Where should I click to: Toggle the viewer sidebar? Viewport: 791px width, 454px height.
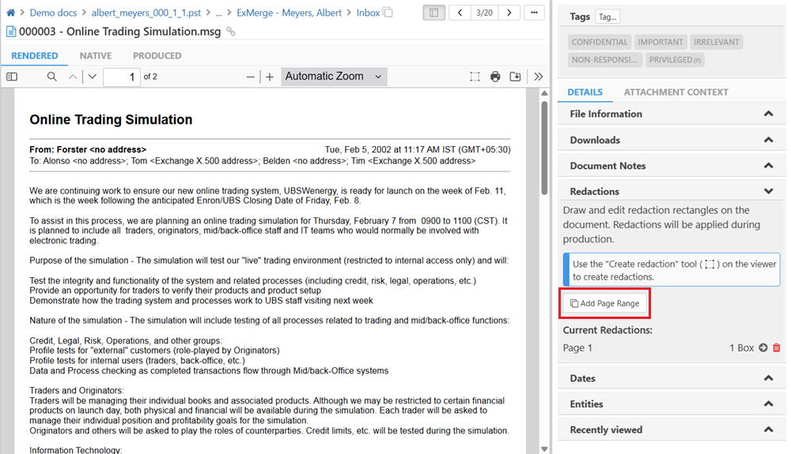(x=12, y=77)
